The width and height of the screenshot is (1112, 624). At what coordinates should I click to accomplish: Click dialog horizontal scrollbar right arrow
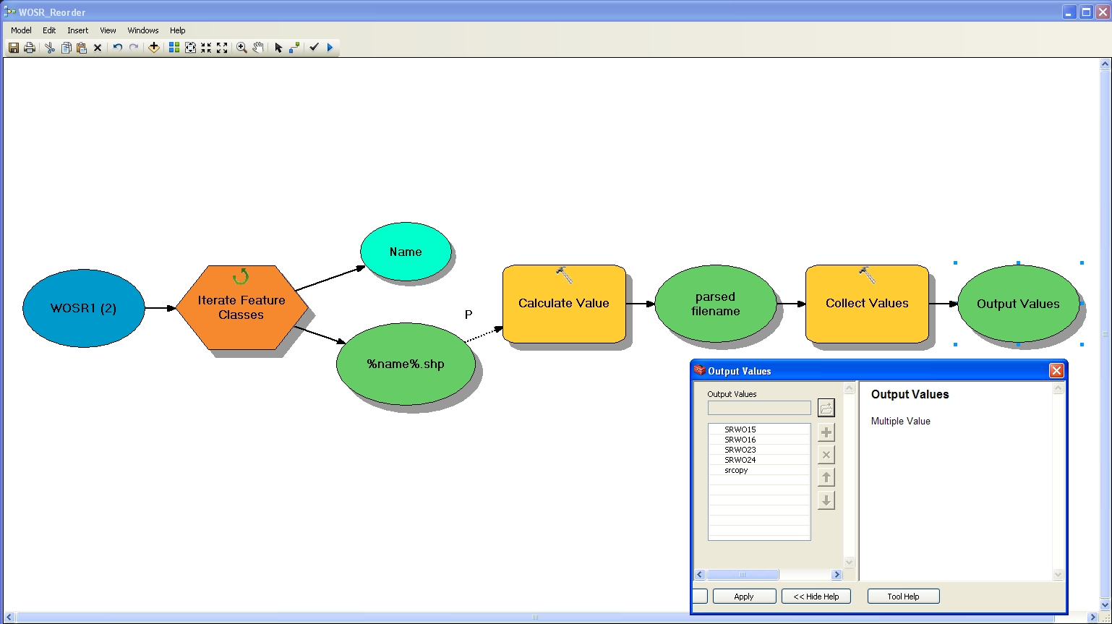837,575
